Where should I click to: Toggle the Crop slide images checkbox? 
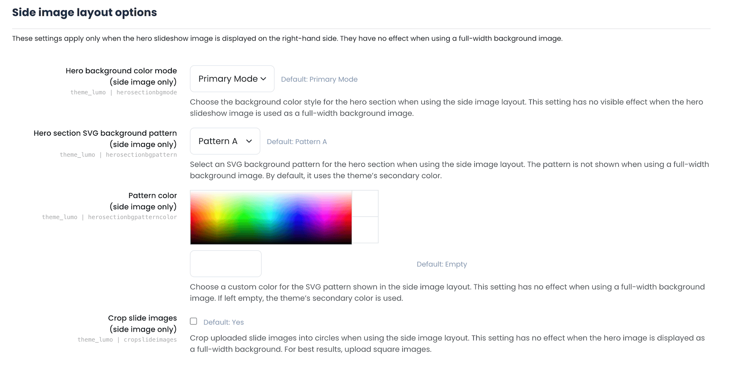click(x=194, y=322)
